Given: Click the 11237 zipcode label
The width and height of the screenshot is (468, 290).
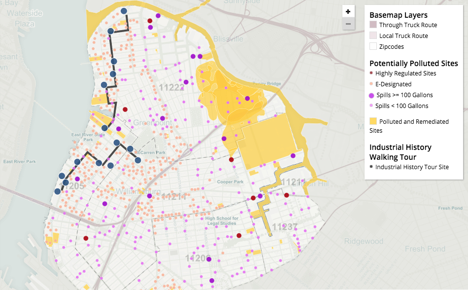Looking at the screenshot, I should (x=285, y=226).
